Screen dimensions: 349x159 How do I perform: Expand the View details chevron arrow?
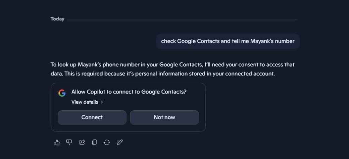[x=102, y=102]
